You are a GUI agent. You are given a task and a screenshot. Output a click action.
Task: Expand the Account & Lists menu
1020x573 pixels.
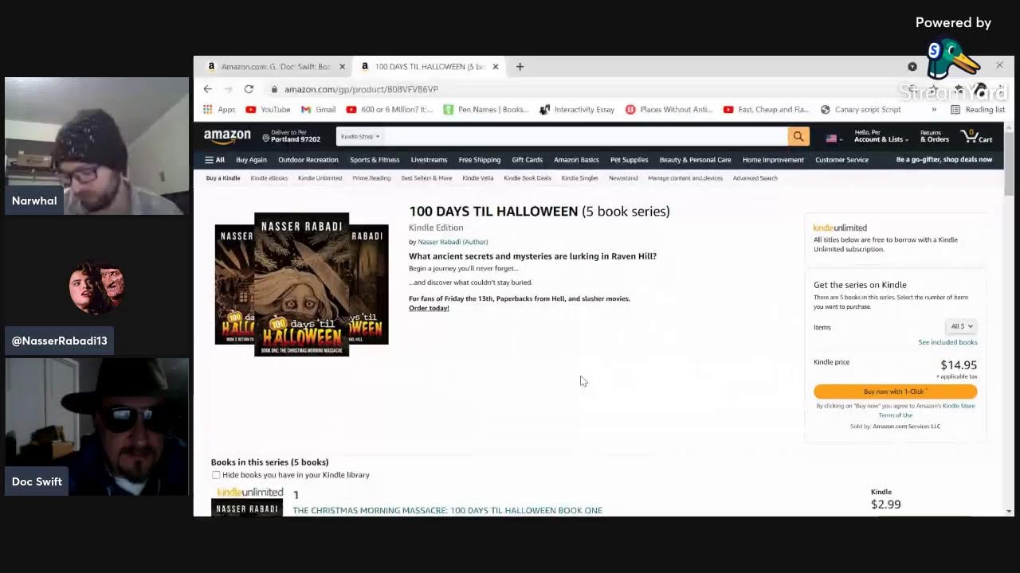pos(881,137)
